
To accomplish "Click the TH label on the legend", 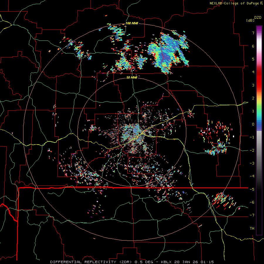I will point(252,229).
